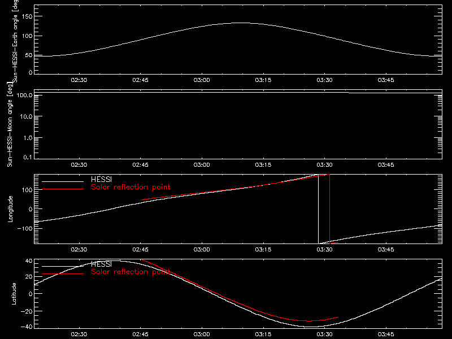
Task: Select the 1.0 tick label in Moon angle plot
Action: pyautogui.click(x=28, y=138)
